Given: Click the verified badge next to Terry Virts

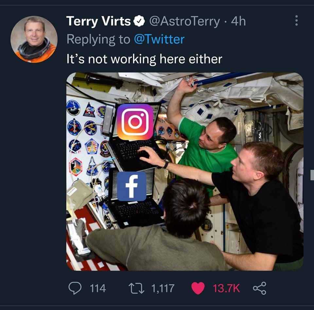Looking at the screenshot, I should point(139,22).
